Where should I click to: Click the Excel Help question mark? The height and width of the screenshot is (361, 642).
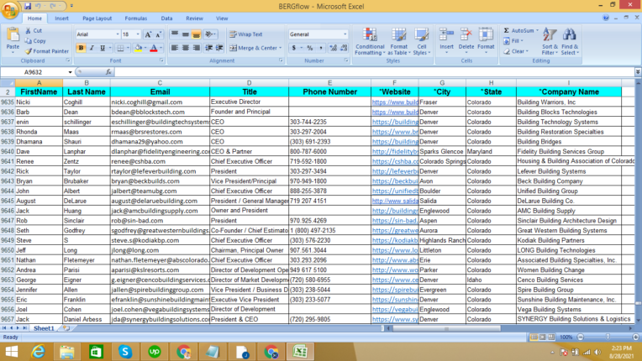[606, 18]
